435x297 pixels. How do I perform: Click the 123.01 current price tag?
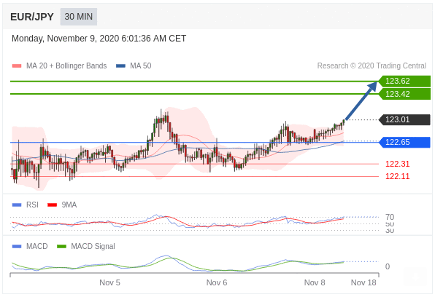click(x=404, y=119)
